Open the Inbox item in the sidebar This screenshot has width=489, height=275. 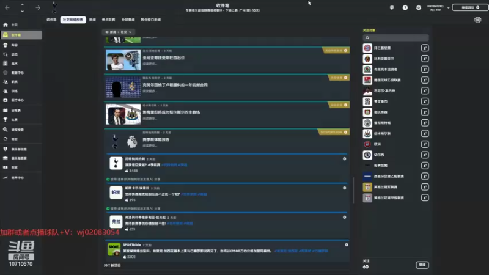21,35
